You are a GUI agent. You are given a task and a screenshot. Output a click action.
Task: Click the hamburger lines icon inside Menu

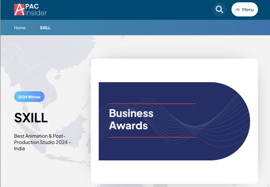point(238,10)
